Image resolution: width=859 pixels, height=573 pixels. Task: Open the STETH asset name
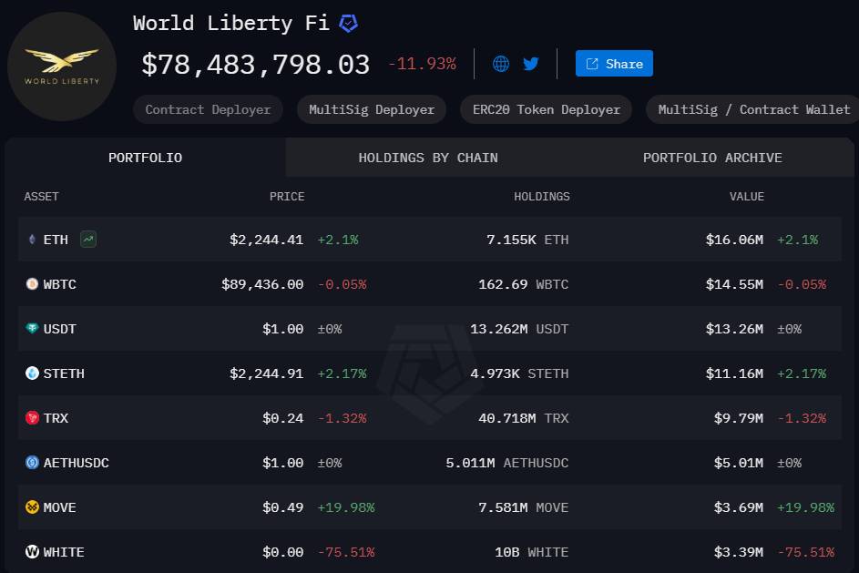pyautogui.click(x=64, y=373)
